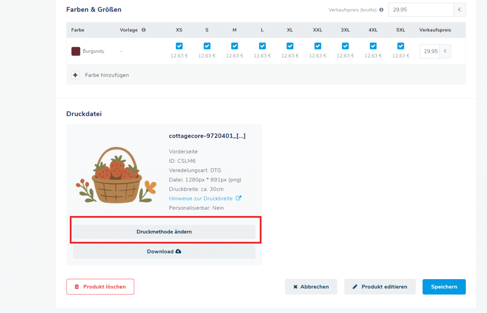
Task: Click the info icon beside Verkaufspreis (brutto)
Action: point(381,10)
